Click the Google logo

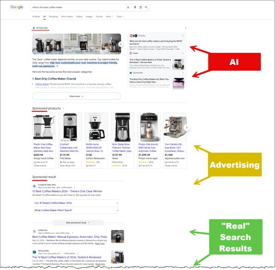(x=17, y=7)
